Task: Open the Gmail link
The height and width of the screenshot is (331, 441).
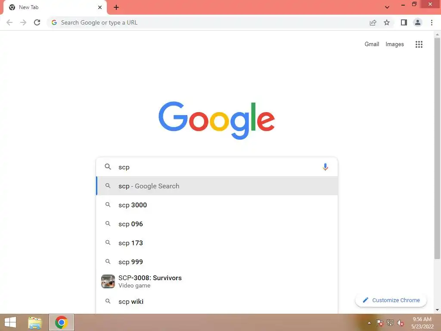Action: click(372, 44)
